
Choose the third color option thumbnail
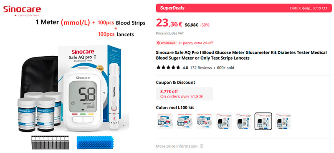pyautogui.click(x=204, y=121)
